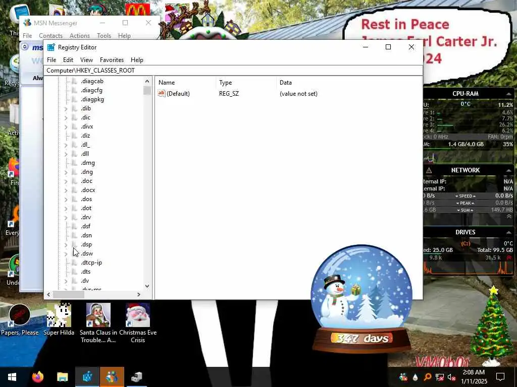The width and height of the screenshot is (517, 387).
Task: Open the notification center
Action: [x=500, y=377]
